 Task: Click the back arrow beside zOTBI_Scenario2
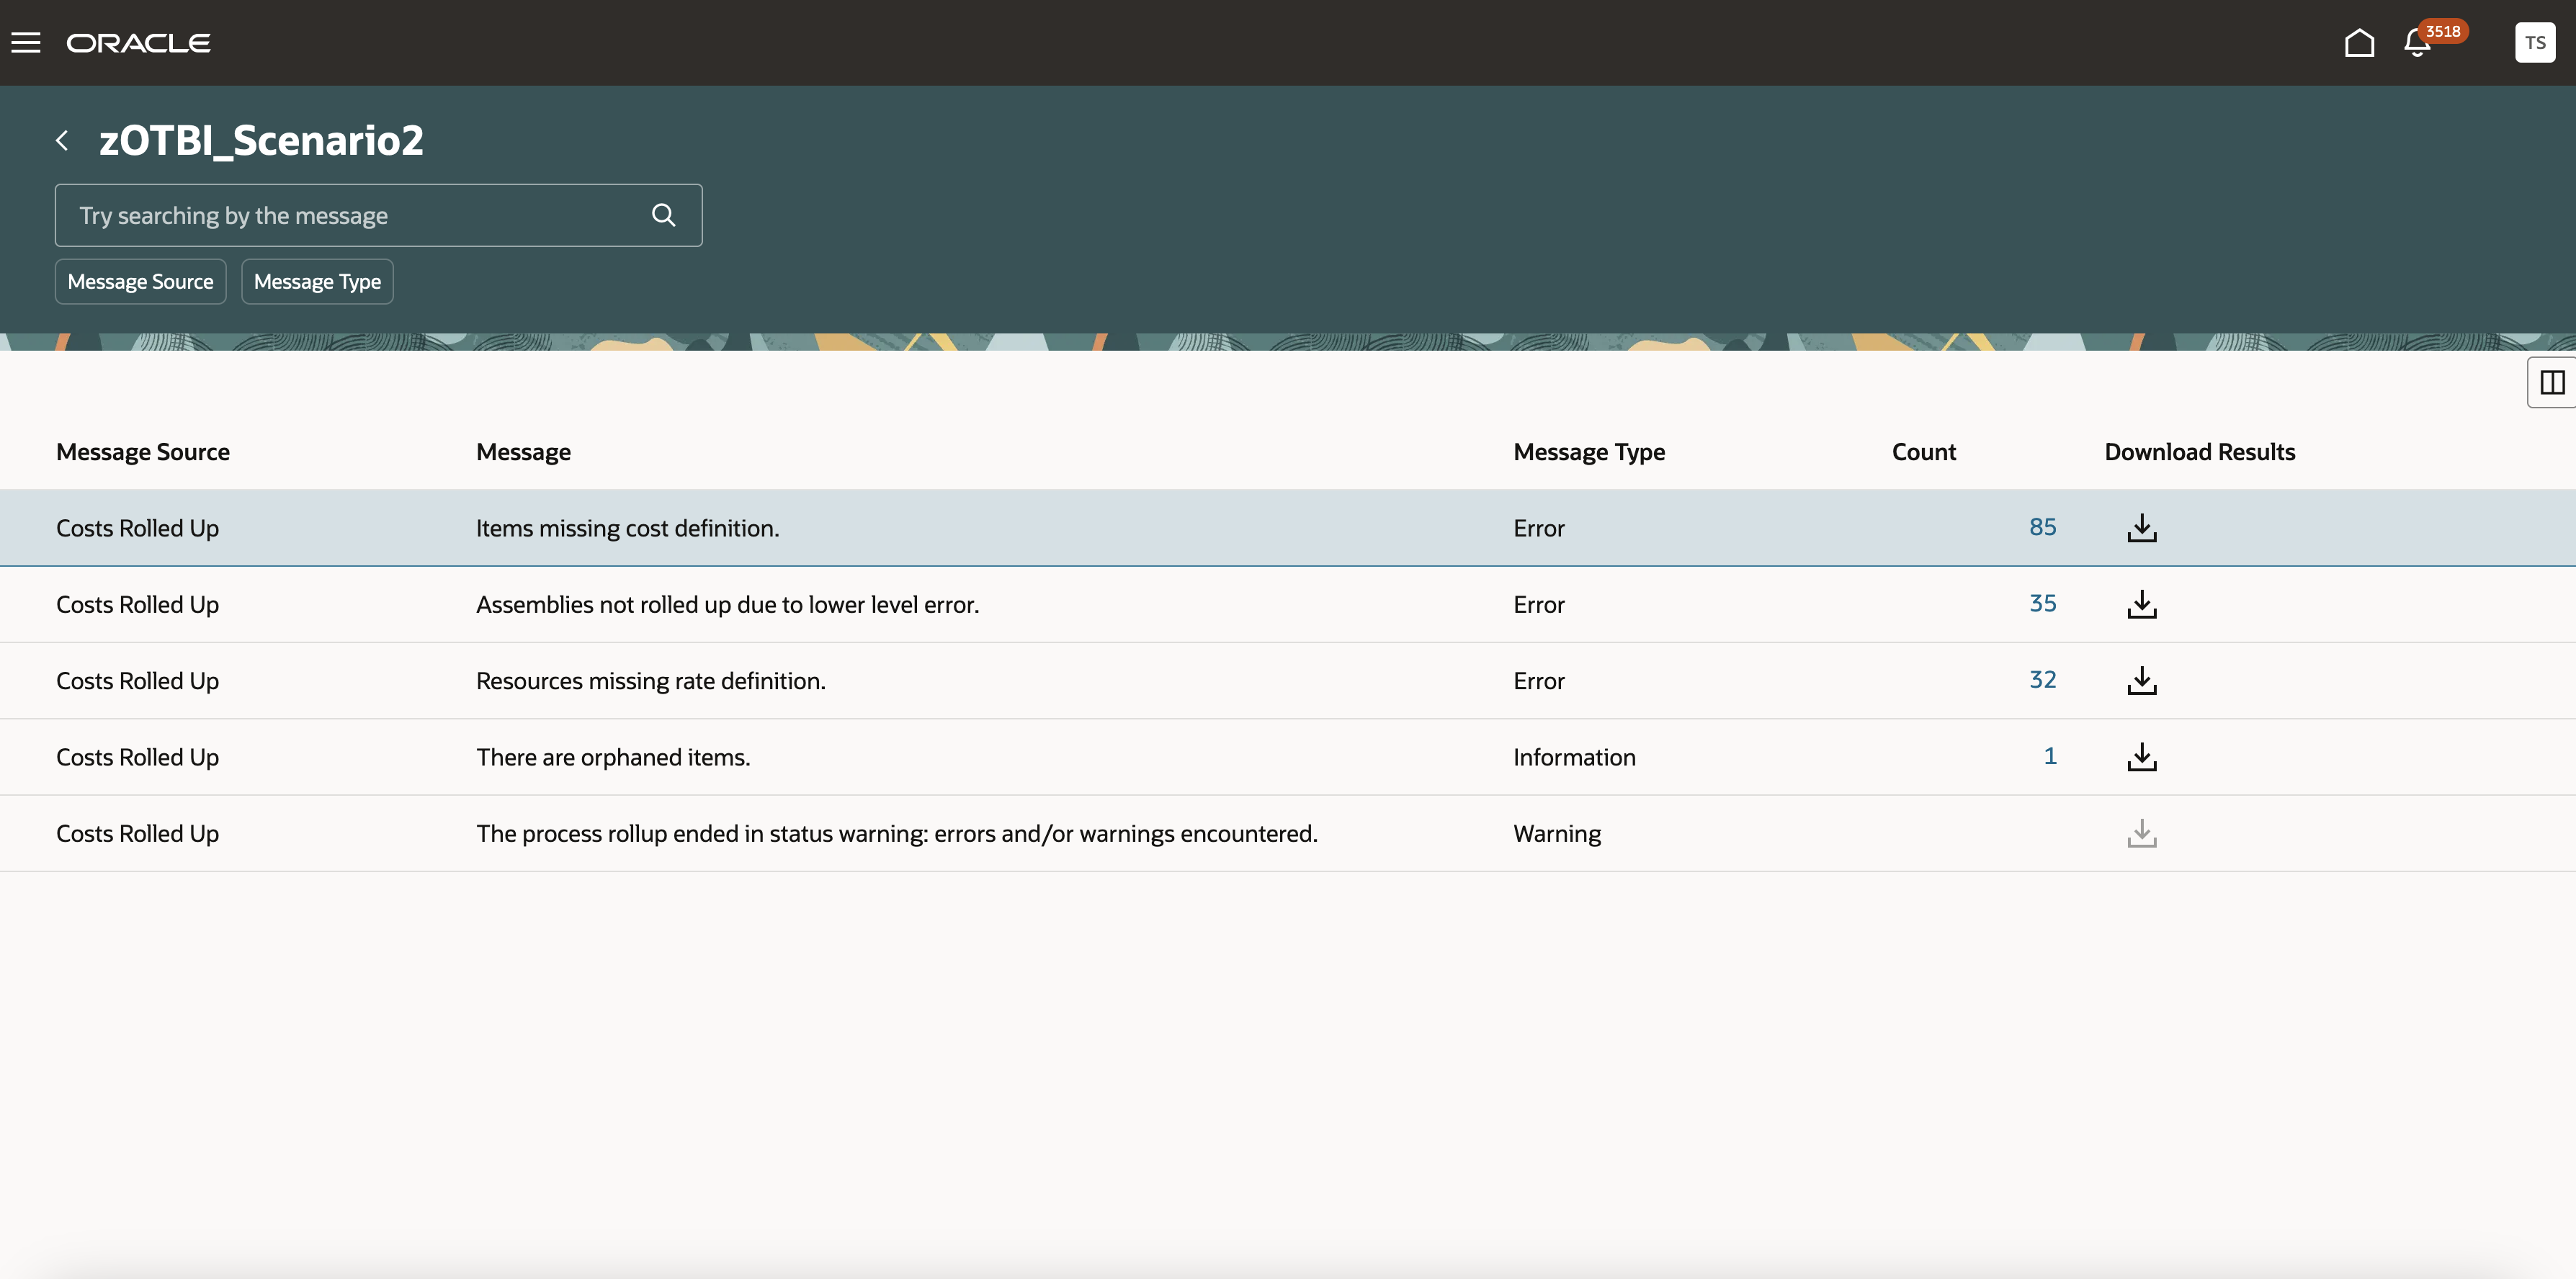[x=62, y=141]
